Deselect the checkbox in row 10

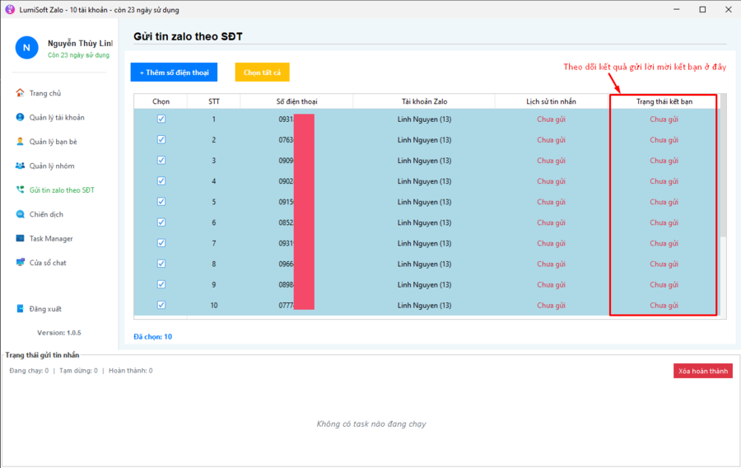161,305
